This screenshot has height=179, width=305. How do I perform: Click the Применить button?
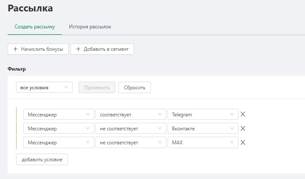click(97, 88)
